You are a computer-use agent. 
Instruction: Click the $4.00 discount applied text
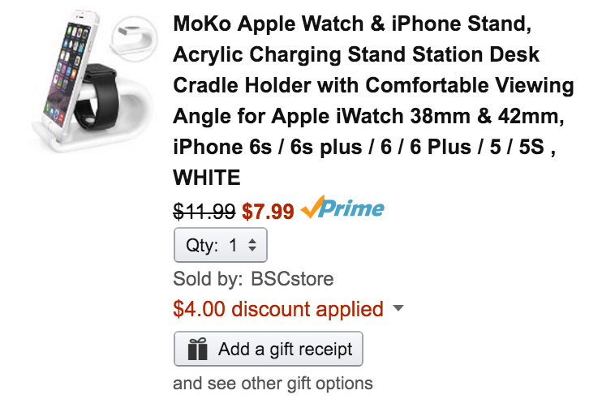(277, 309)
